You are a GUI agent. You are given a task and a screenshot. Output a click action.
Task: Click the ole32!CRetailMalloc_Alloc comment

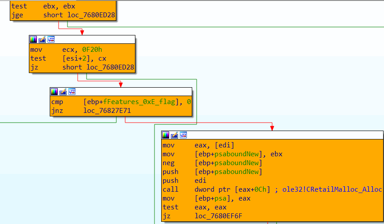(332, 189)
